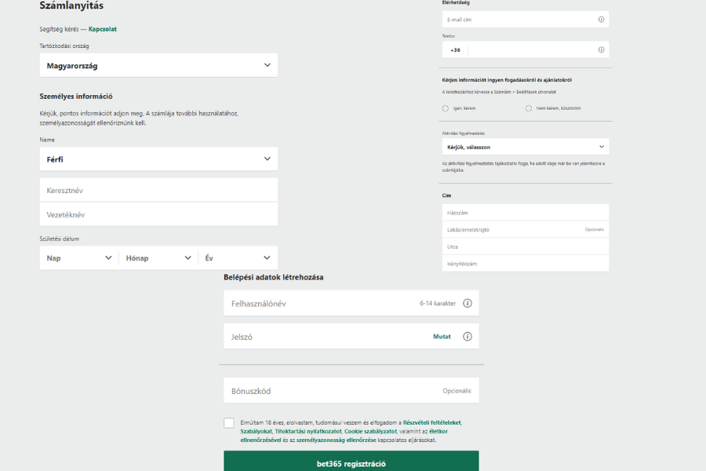Viewport: 706px width, 471px height.
Task: Click the 'Számlanyitás' page title
Action: click(71, 5)
